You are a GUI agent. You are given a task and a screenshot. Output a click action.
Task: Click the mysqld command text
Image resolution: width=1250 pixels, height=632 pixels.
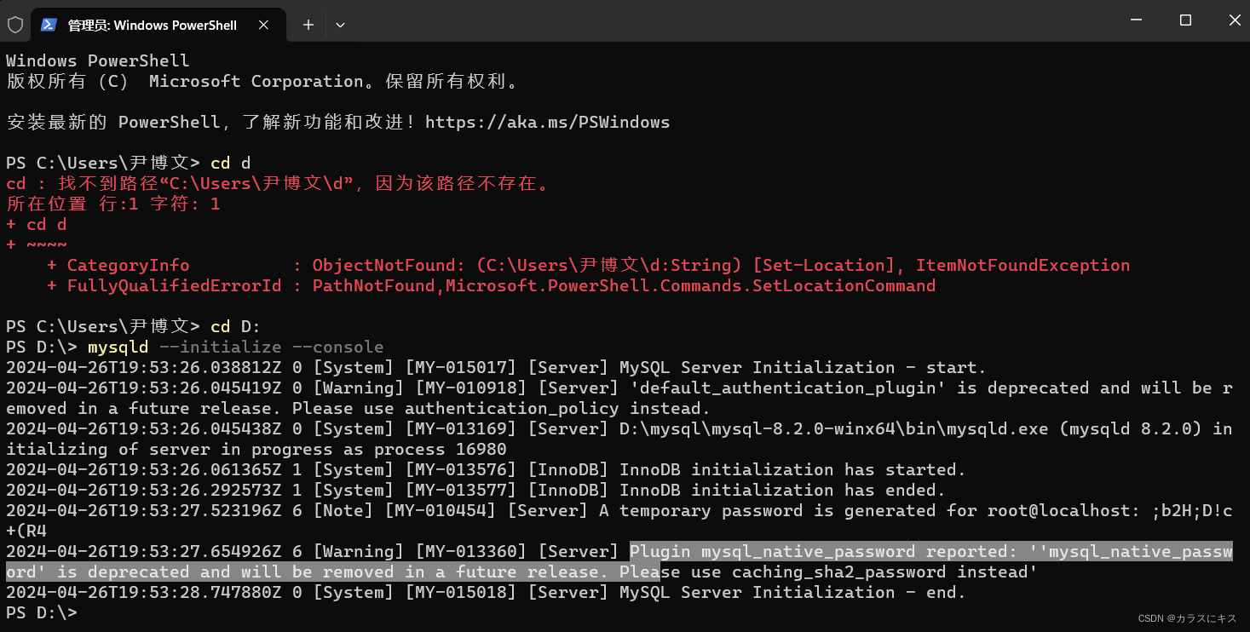coord(118,347)
